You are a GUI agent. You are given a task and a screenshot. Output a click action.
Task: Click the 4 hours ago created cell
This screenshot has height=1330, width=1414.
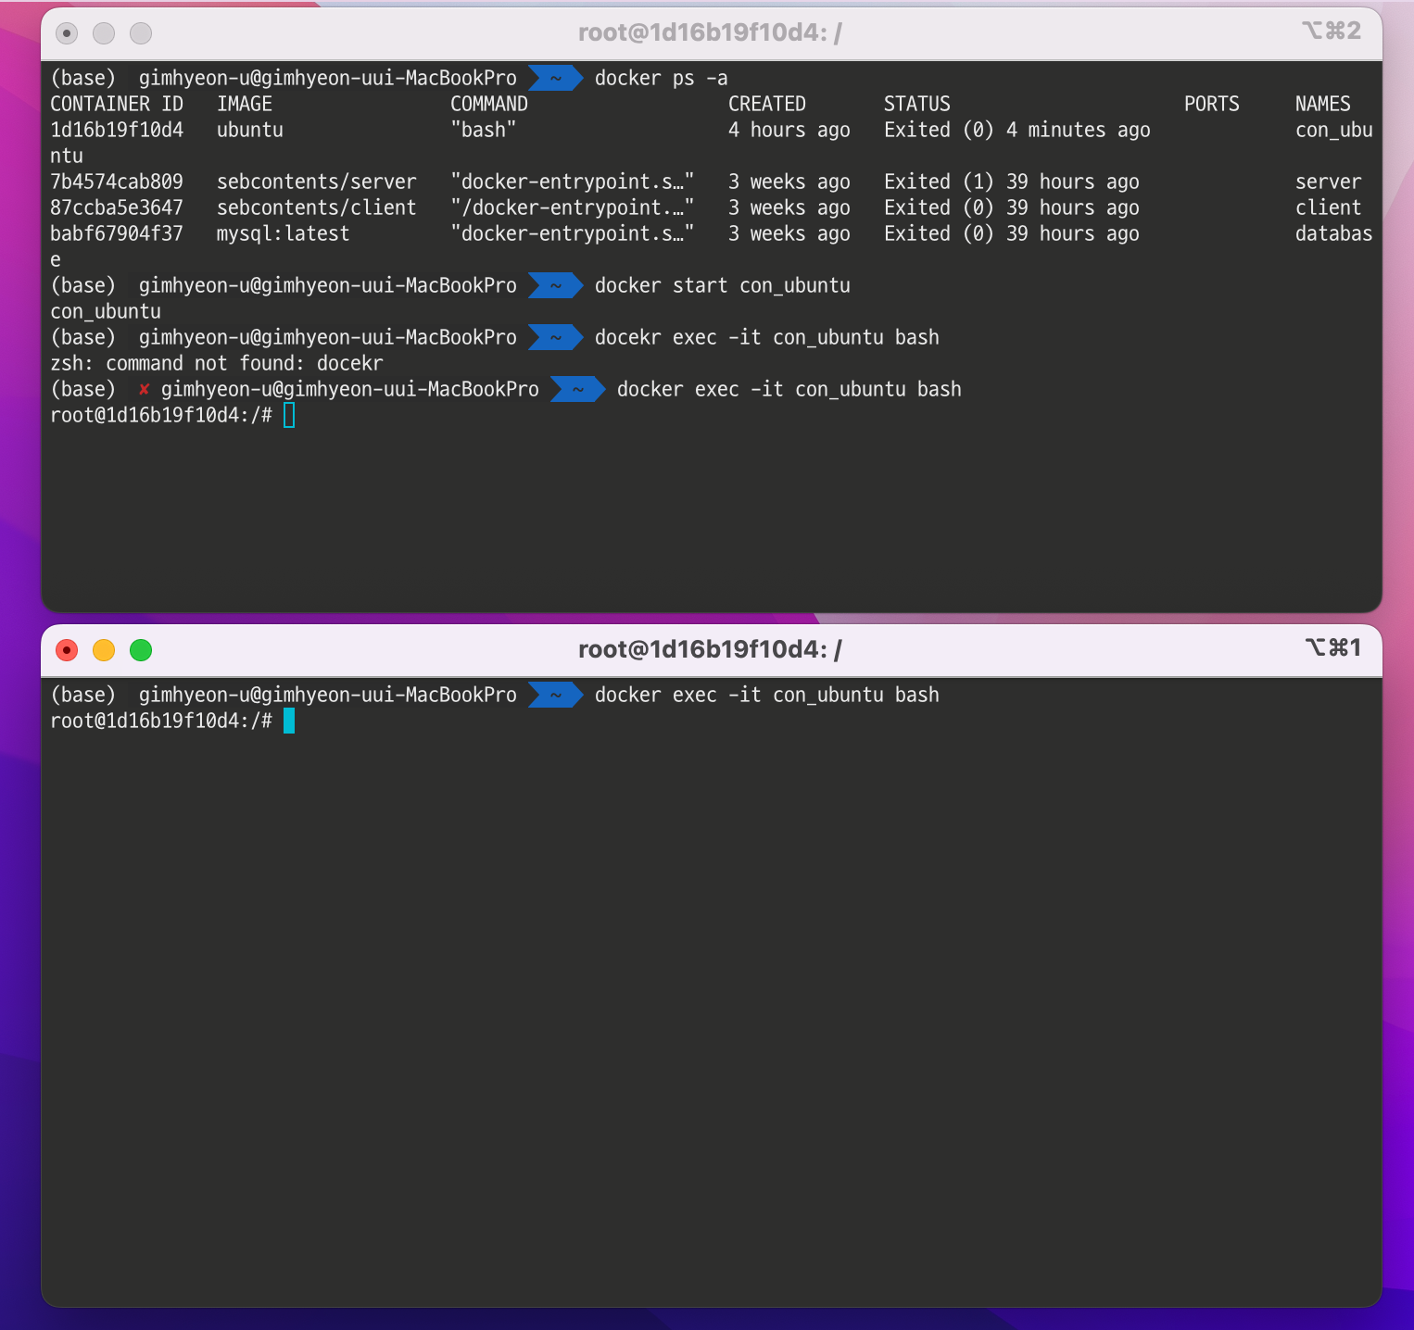(x=789, y=130)
